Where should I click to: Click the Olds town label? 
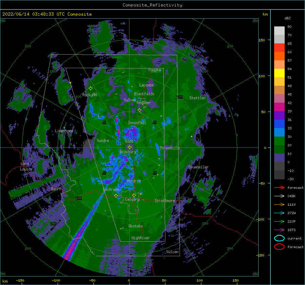click(x=129, y=141)
